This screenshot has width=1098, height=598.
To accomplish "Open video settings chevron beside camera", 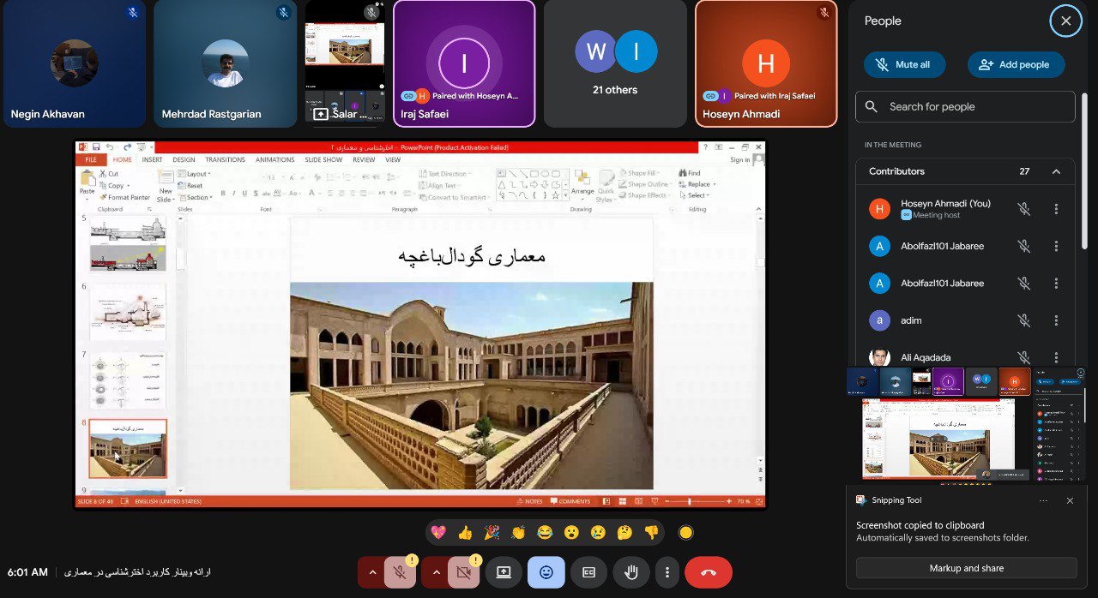I will [x=435, y=572].
